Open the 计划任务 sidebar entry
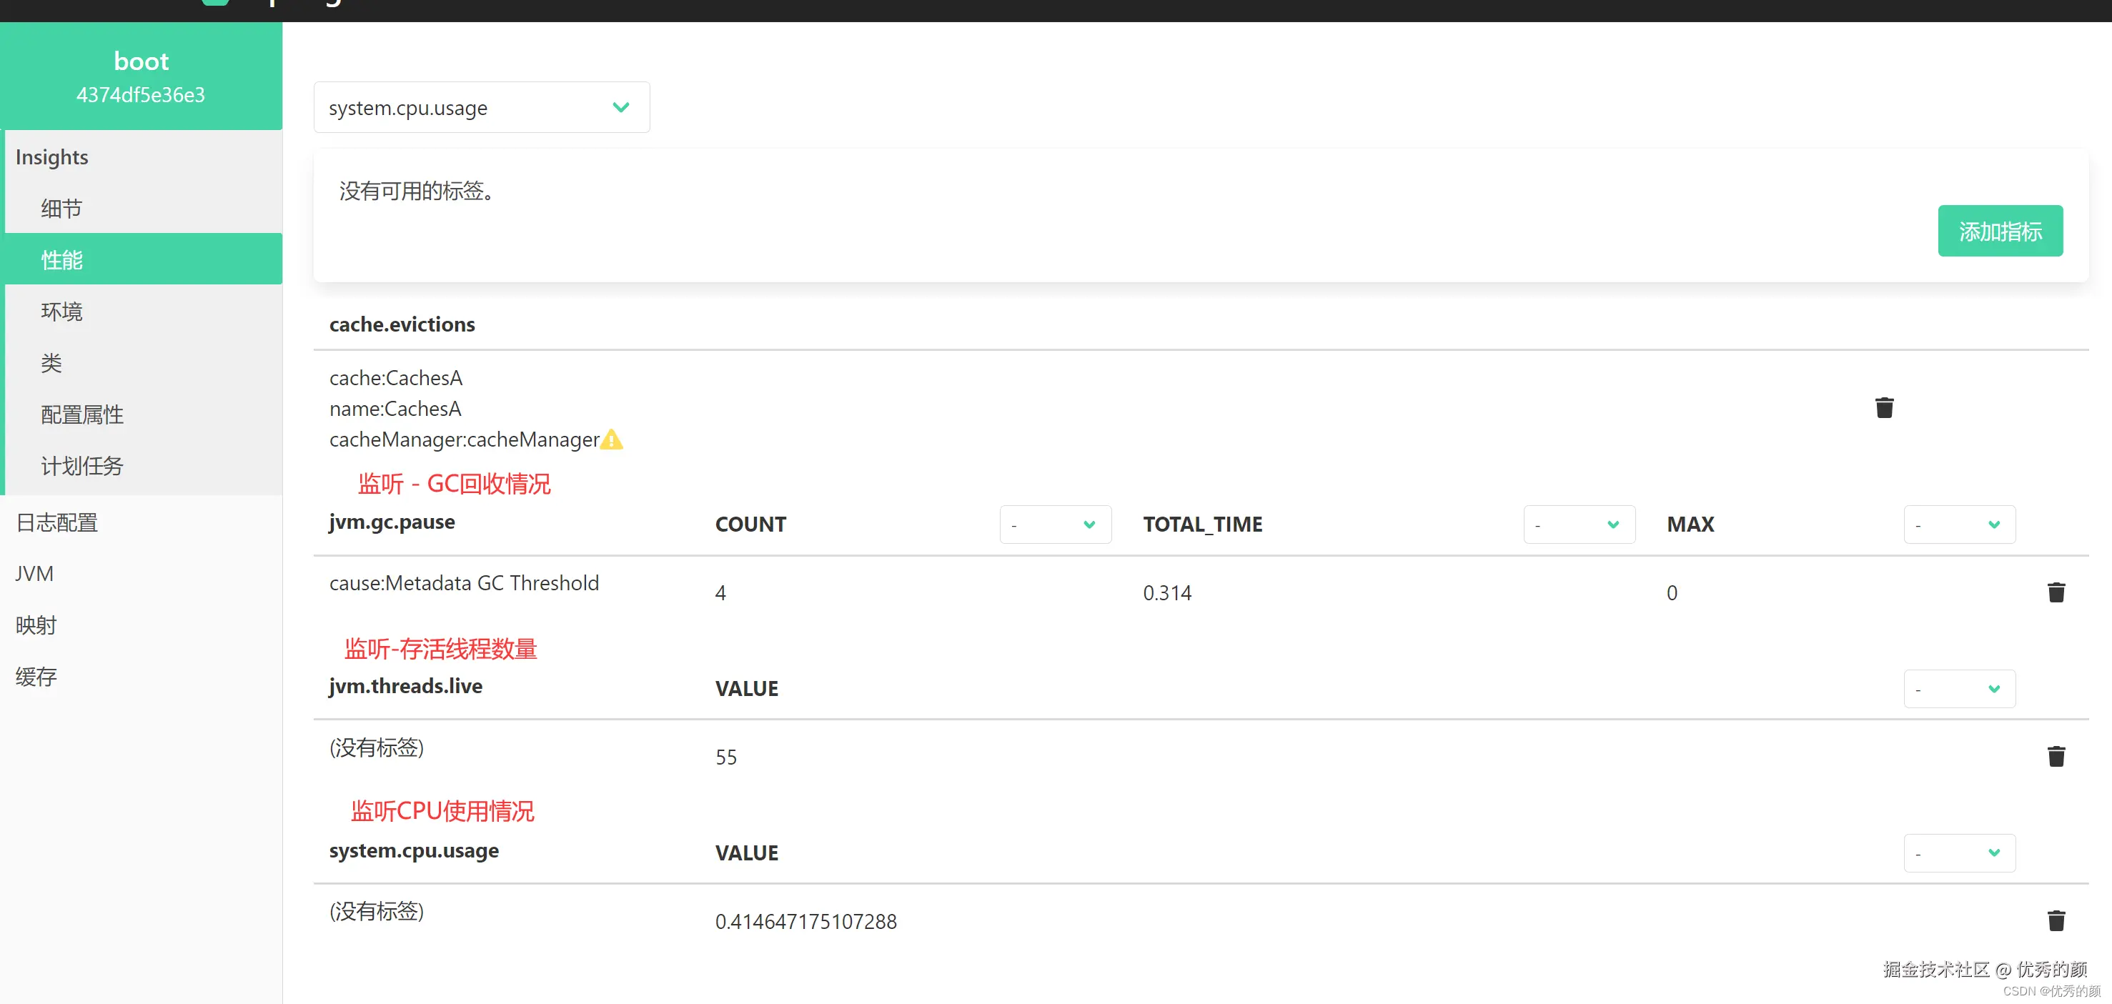Screen dimensions: 2112x1004 [x=82, y=467]
